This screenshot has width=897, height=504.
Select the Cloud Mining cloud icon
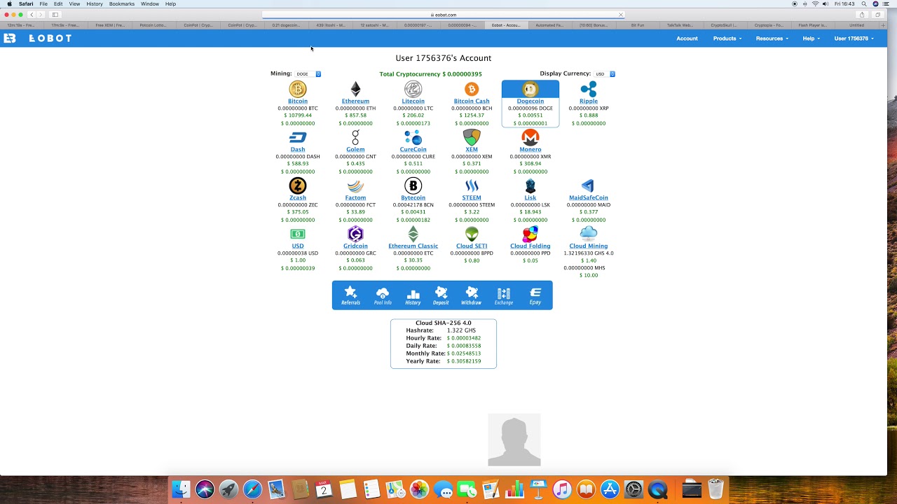coord(589,234)
